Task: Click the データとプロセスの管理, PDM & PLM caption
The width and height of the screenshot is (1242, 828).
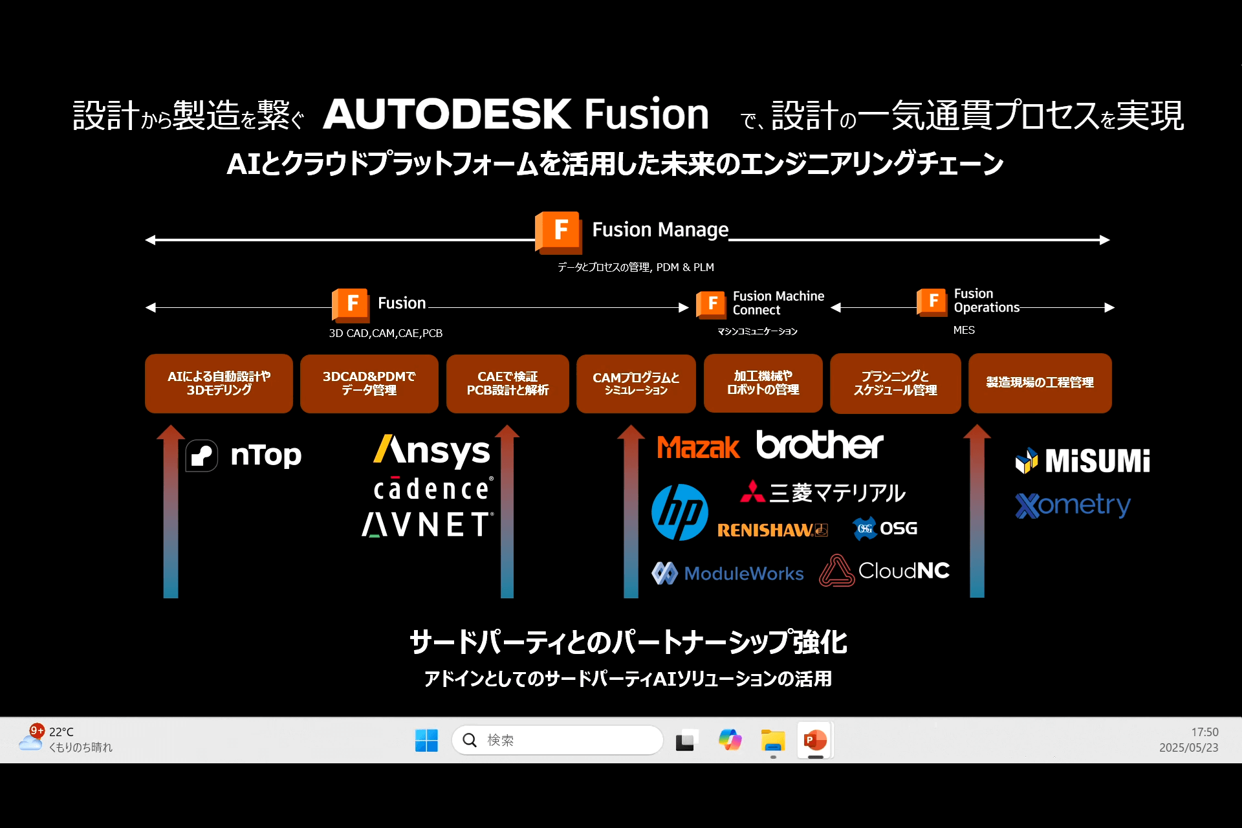Action: point(636,267)
